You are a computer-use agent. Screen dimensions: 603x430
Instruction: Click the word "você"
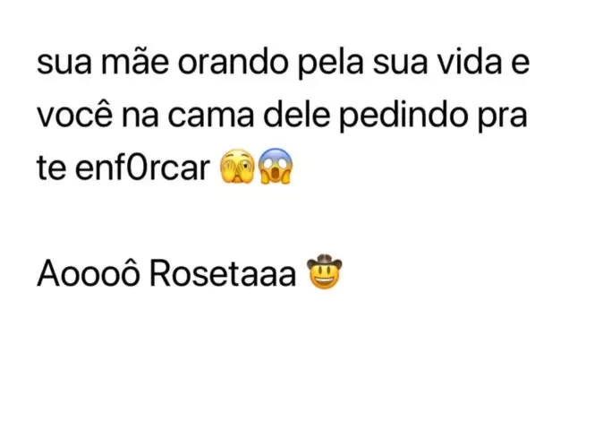click(75, 115)
